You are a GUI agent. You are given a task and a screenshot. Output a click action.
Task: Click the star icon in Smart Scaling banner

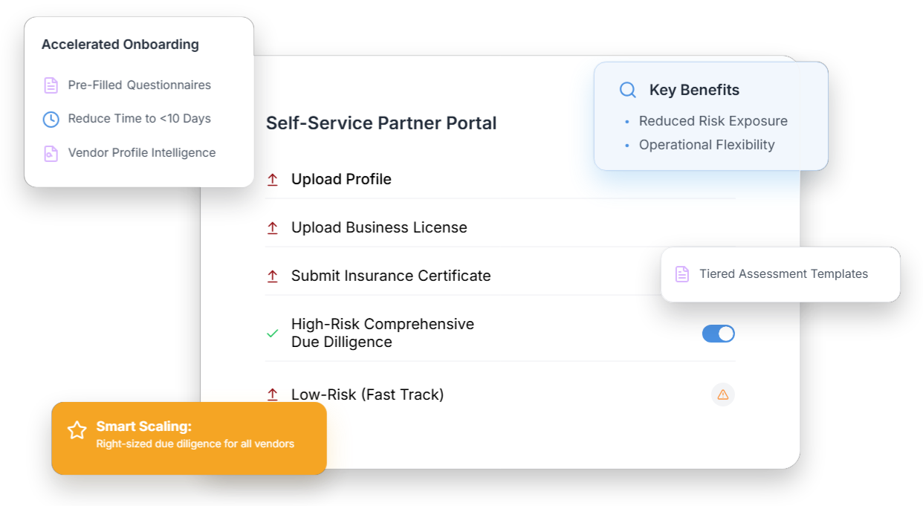(77, 430)
